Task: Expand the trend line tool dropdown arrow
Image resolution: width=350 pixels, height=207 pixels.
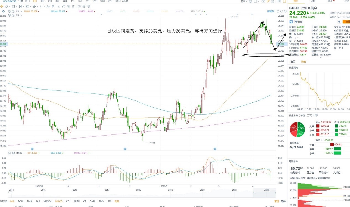Action: (10, 6)
